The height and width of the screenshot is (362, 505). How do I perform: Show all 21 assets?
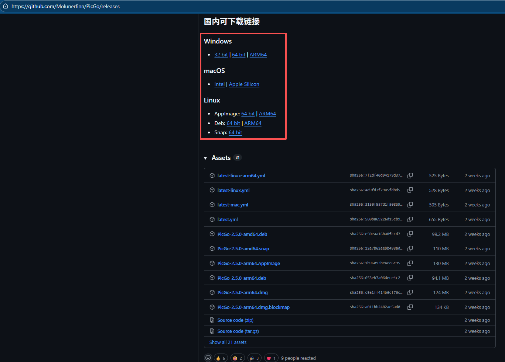coord(228,342)
